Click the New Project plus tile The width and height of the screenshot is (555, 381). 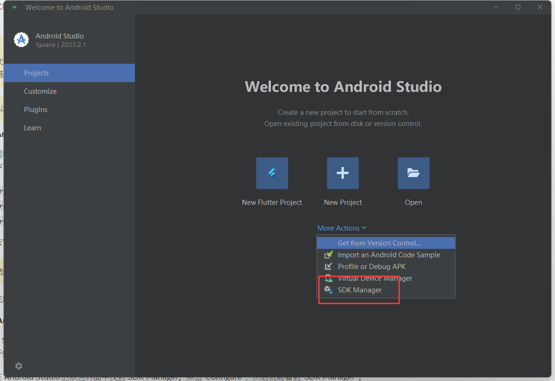tap(343, 173)
